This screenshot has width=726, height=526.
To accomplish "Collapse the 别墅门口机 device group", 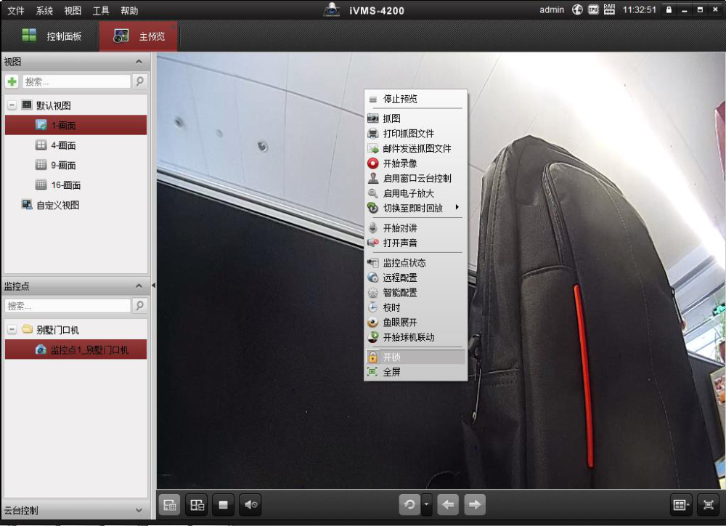I will [12, 330].
